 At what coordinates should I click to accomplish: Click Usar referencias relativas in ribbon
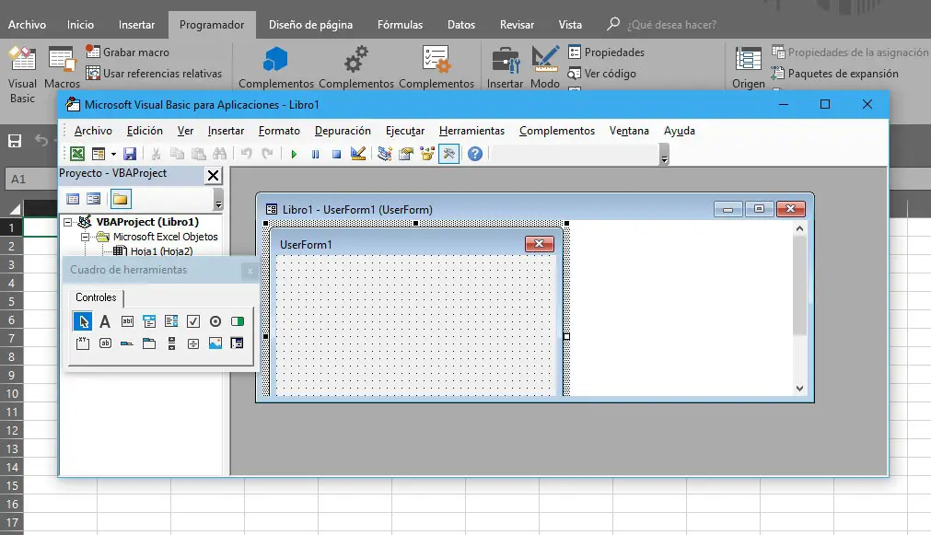[x=154, y=74]
